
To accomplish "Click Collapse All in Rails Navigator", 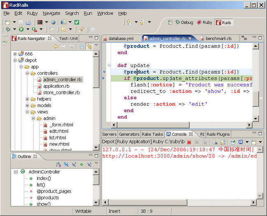I will (82, 46).
